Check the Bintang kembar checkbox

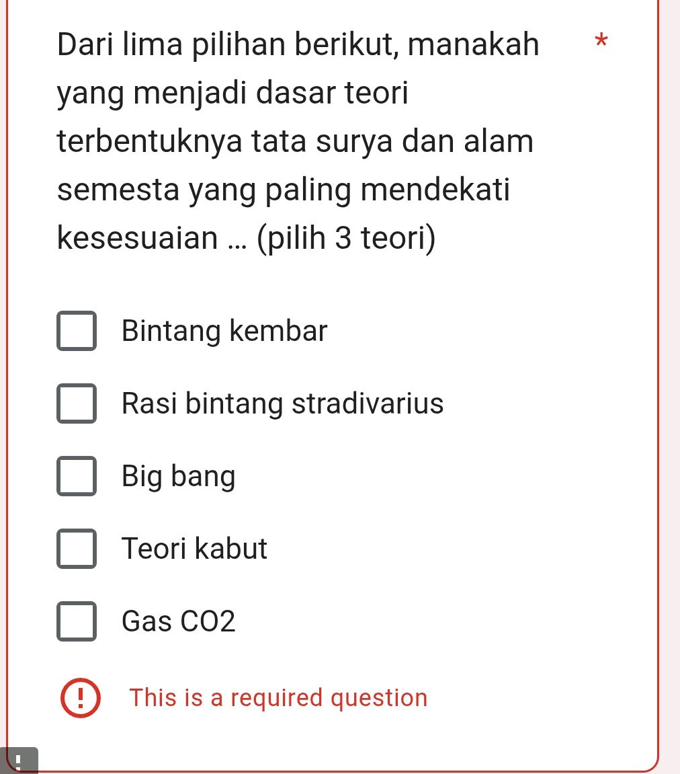[x=76, y=331]
